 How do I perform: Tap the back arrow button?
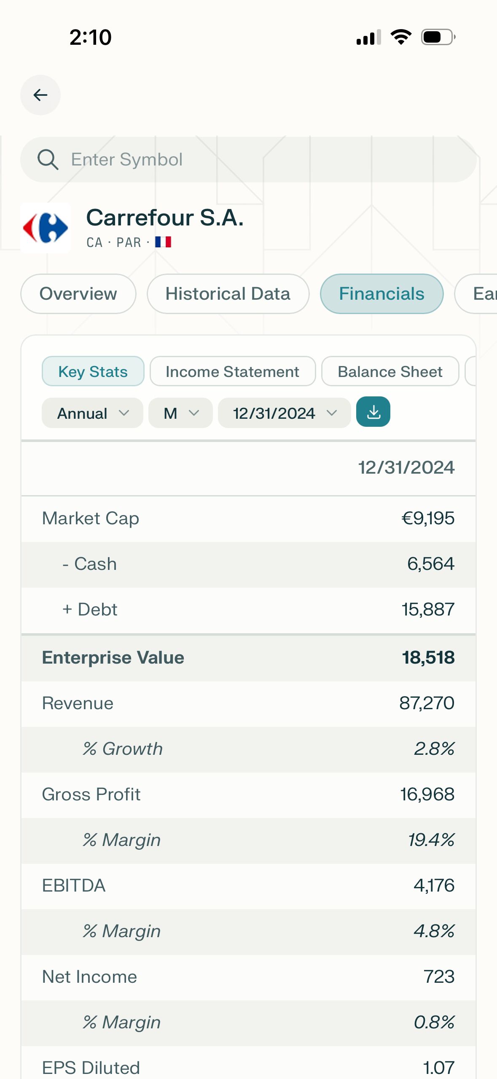pos(40,95)
